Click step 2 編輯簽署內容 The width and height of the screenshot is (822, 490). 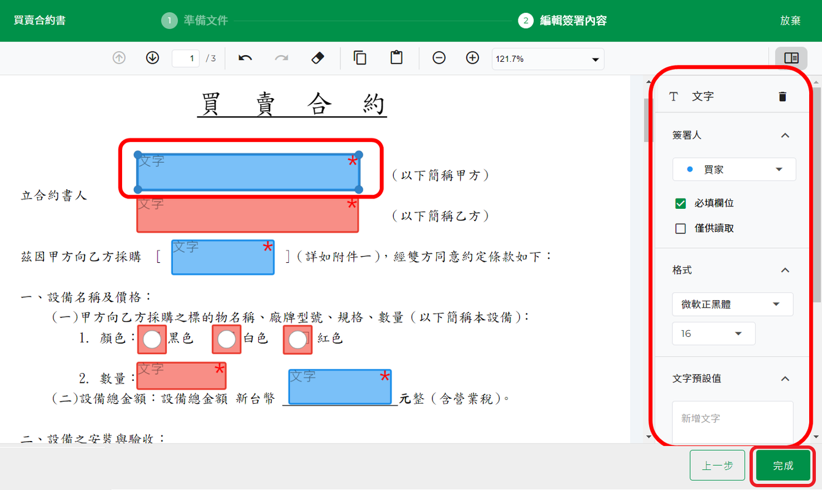coord(563,21)
